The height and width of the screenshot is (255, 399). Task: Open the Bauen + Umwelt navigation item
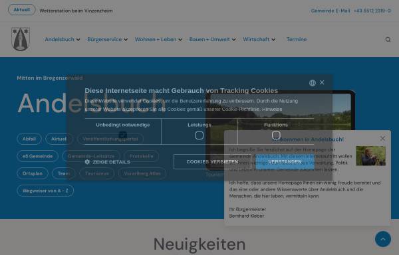tap(209, 39)
